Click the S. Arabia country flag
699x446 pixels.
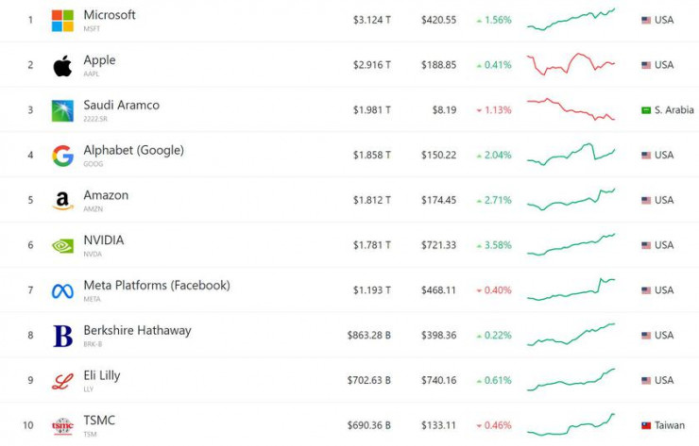tap(646, 110)
